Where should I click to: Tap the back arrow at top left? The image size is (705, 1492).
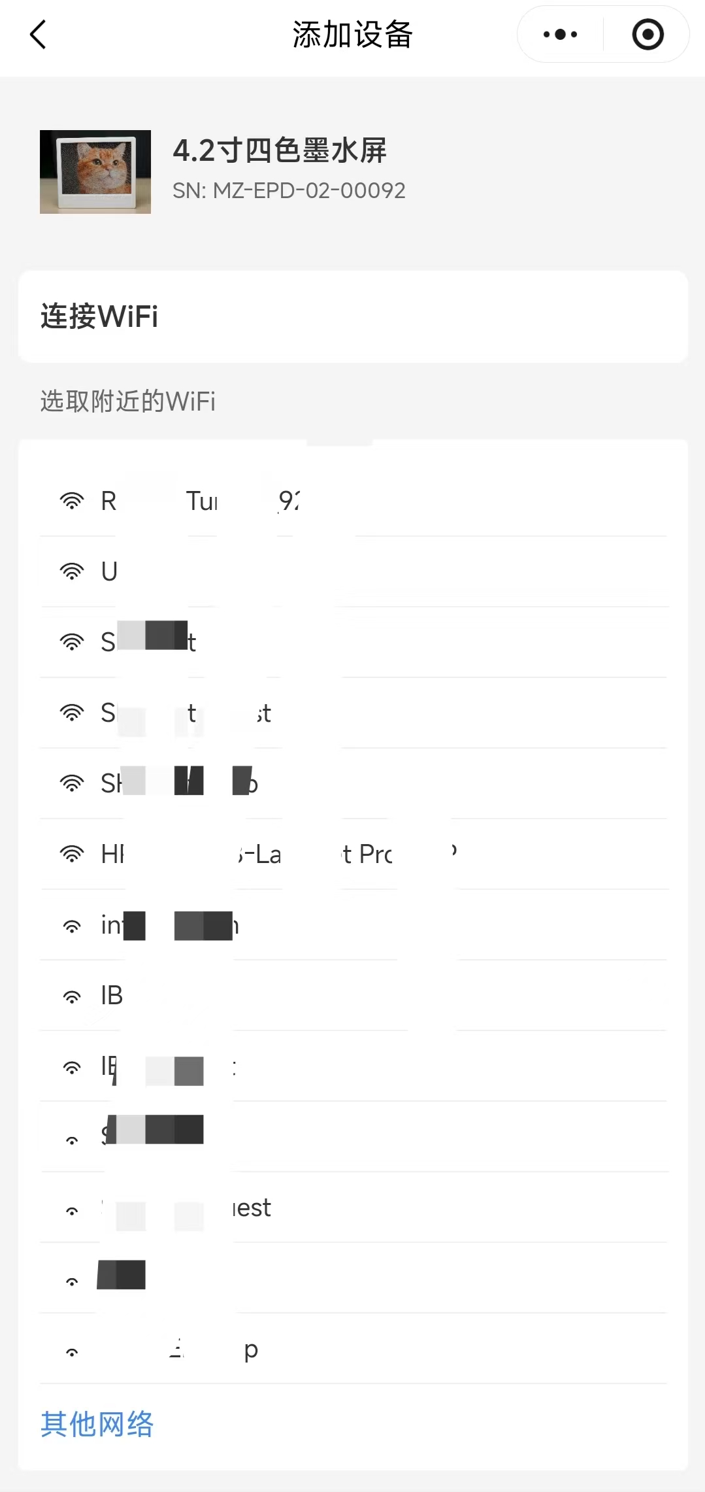[37, 35]
